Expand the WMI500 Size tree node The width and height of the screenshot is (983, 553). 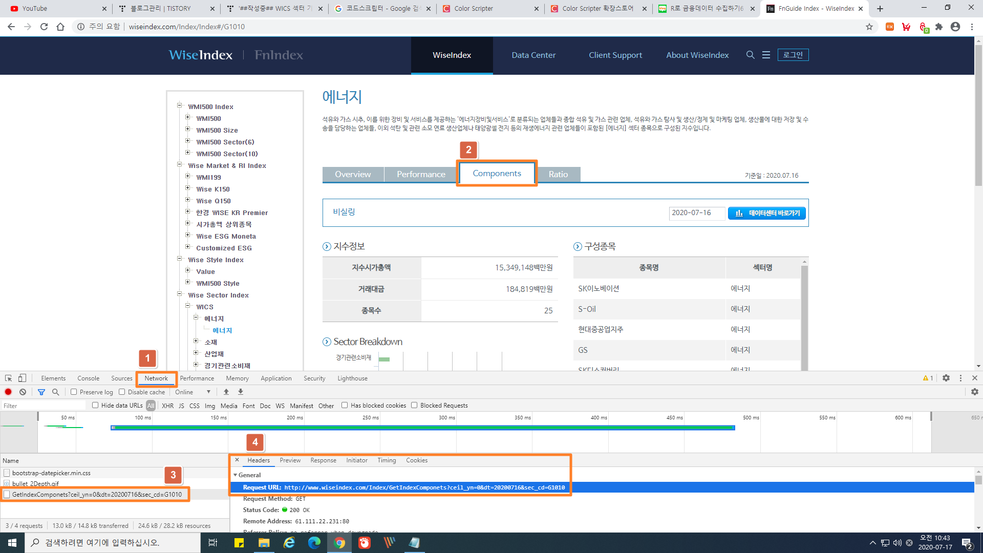pyautogui.click(x=187, y=130)
